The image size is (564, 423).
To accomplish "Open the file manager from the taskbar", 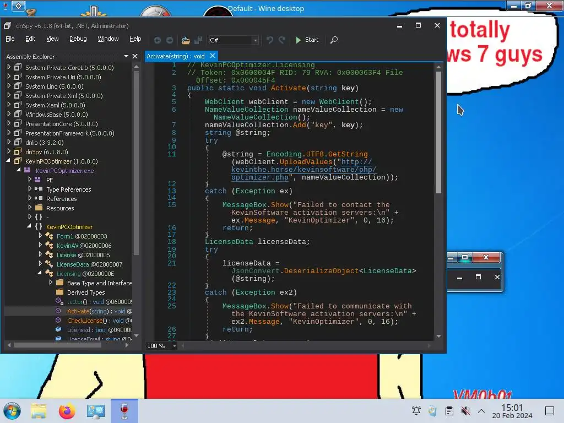I will pos(39,411).
